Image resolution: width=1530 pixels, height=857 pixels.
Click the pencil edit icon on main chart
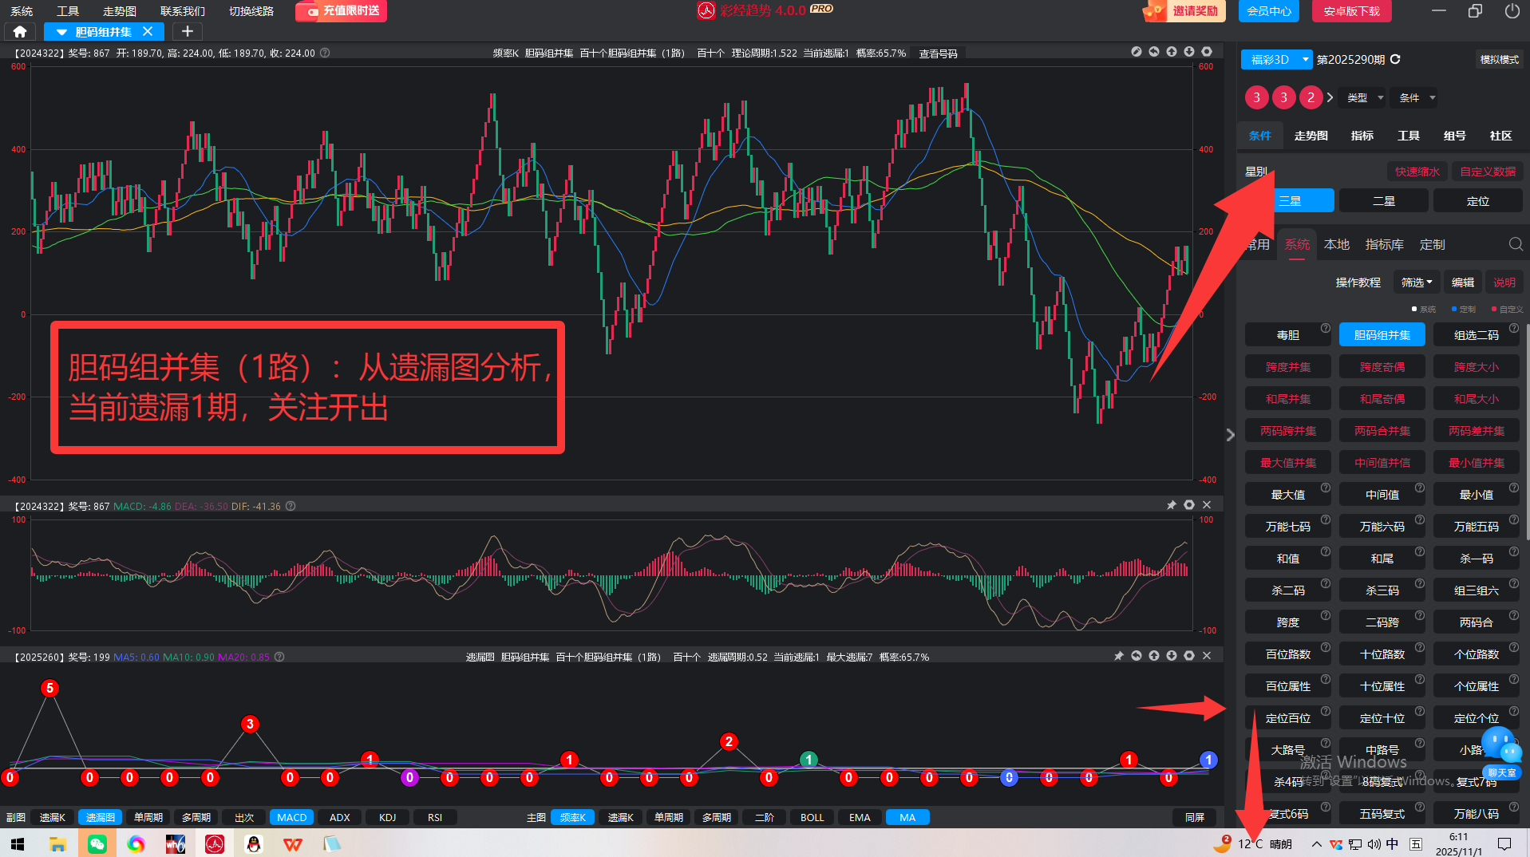click(x=1136, y=52)
